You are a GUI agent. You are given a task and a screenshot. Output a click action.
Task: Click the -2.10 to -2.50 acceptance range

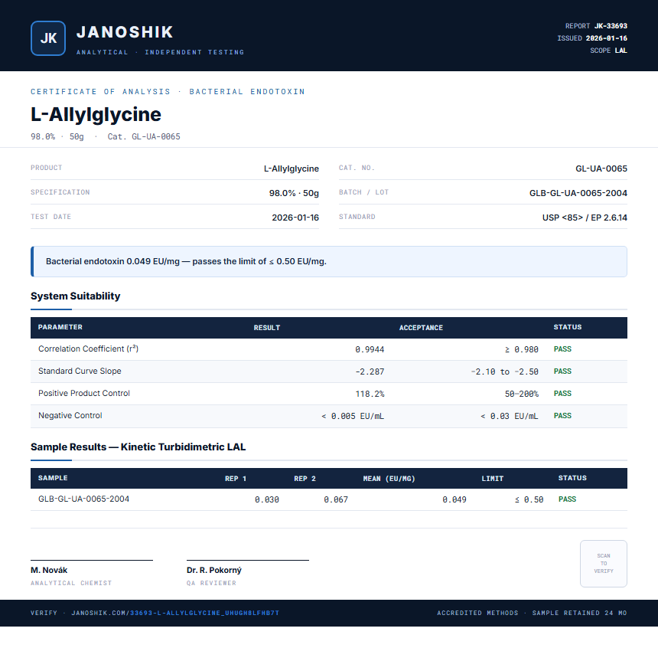[x=504, y=372]
